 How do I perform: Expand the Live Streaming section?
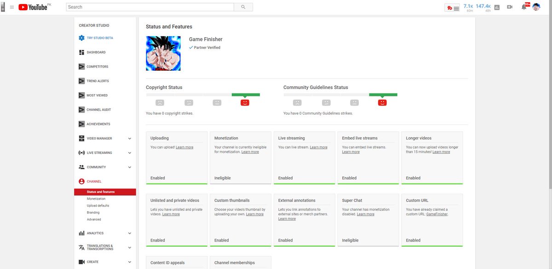click(130, 153)
